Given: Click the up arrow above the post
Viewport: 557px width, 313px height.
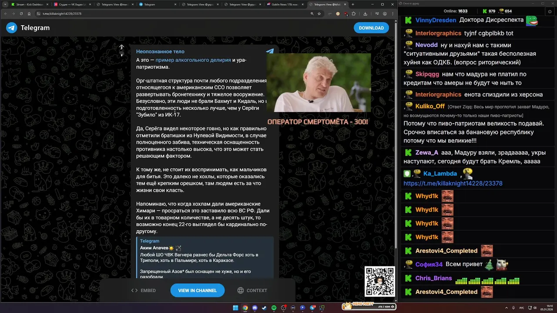Looking at the screenshot, I should [x=121, y=47].
